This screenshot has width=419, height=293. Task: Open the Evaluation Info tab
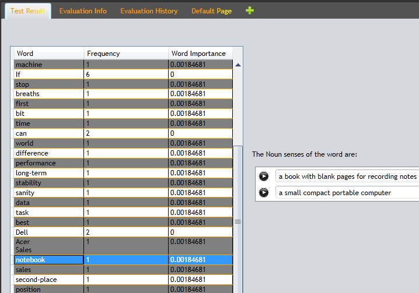83,11
